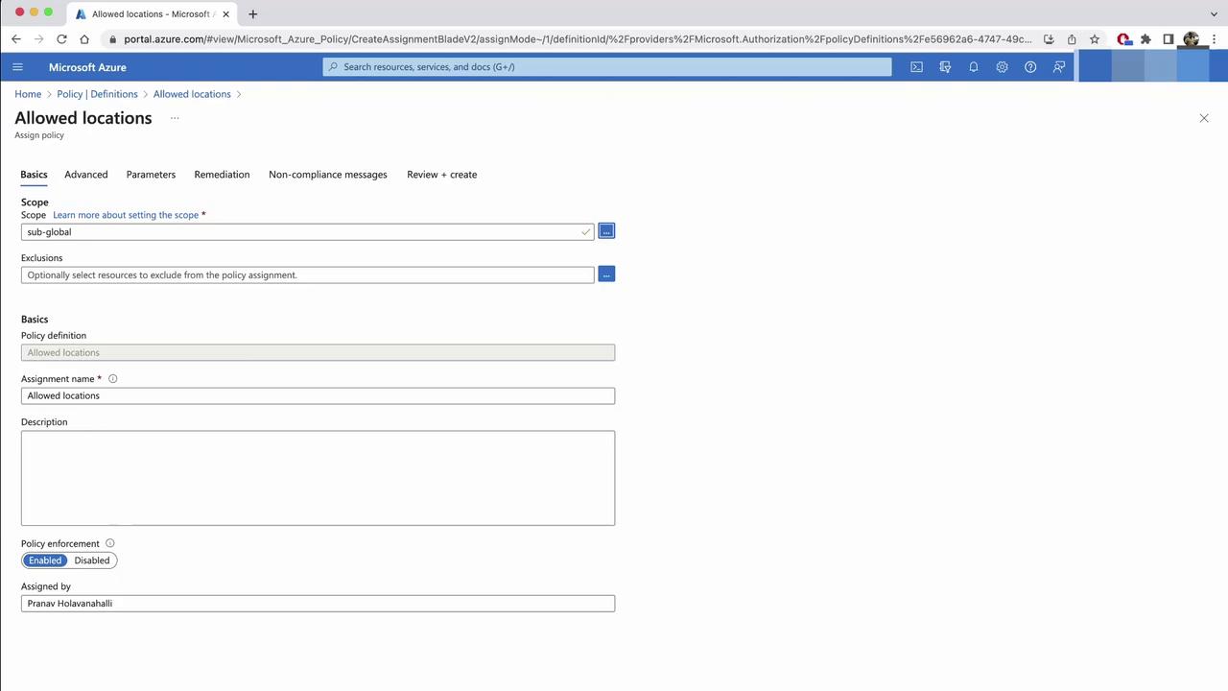Set Policy enforcement to Enabled
The width and height of the screenshot is (1228, 691).
pos(45,560)
